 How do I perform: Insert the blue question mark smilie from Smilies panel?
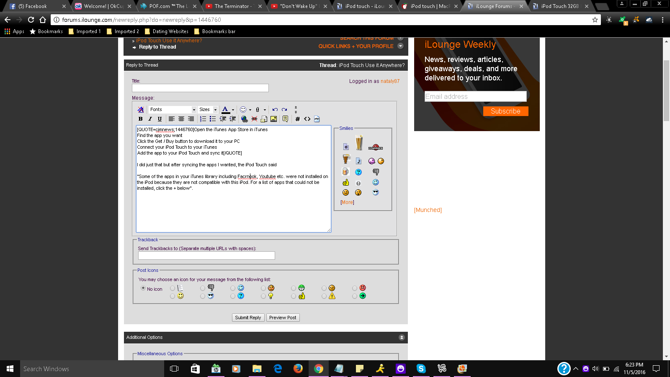[x=358, y=172]
